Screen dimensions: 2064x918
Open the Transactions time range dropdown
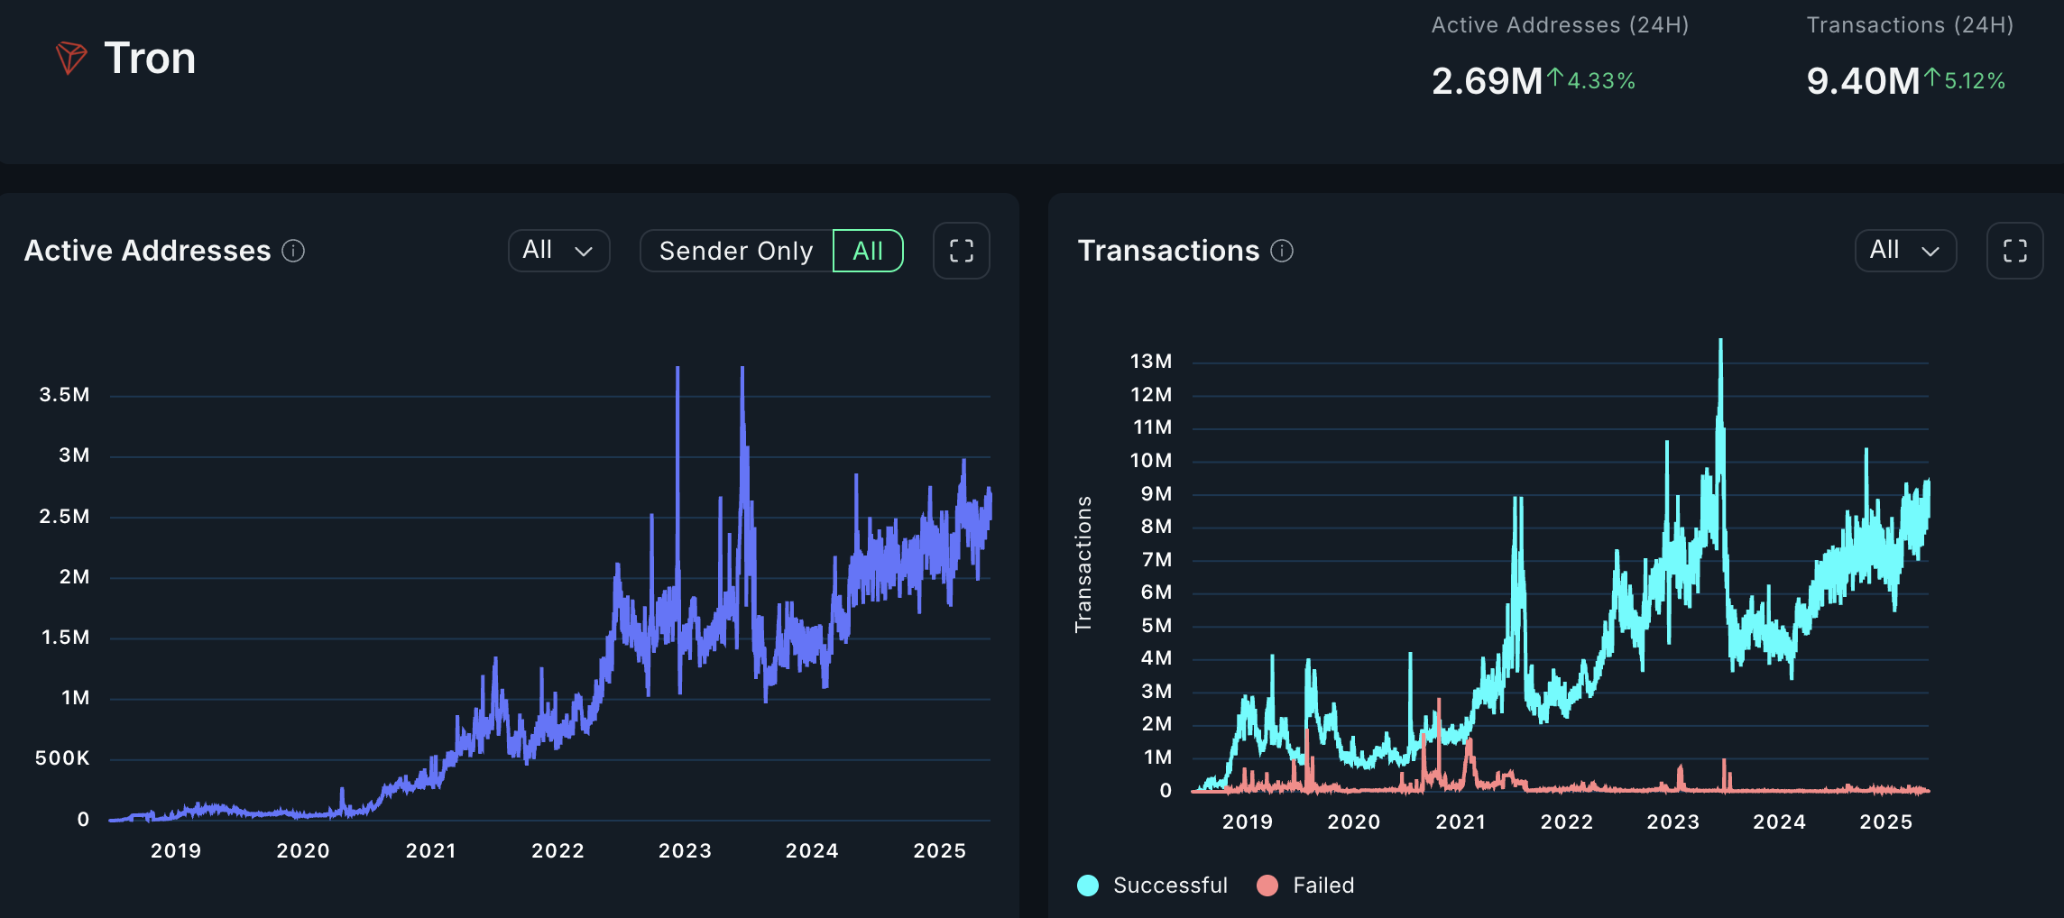[x=1906, y=251]
